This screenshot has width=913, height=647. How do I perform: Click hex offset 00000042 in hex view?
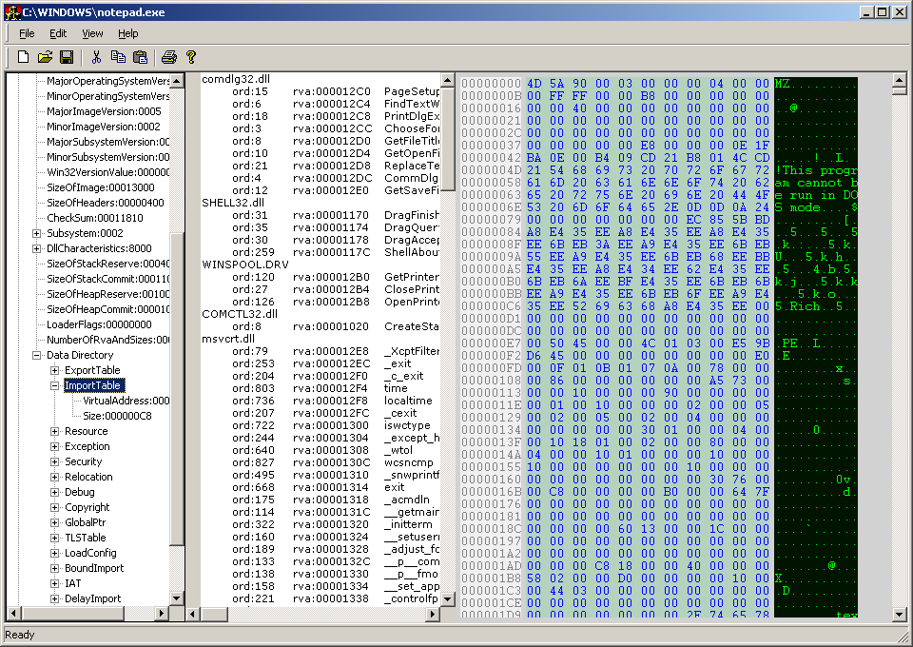[492, 157]
